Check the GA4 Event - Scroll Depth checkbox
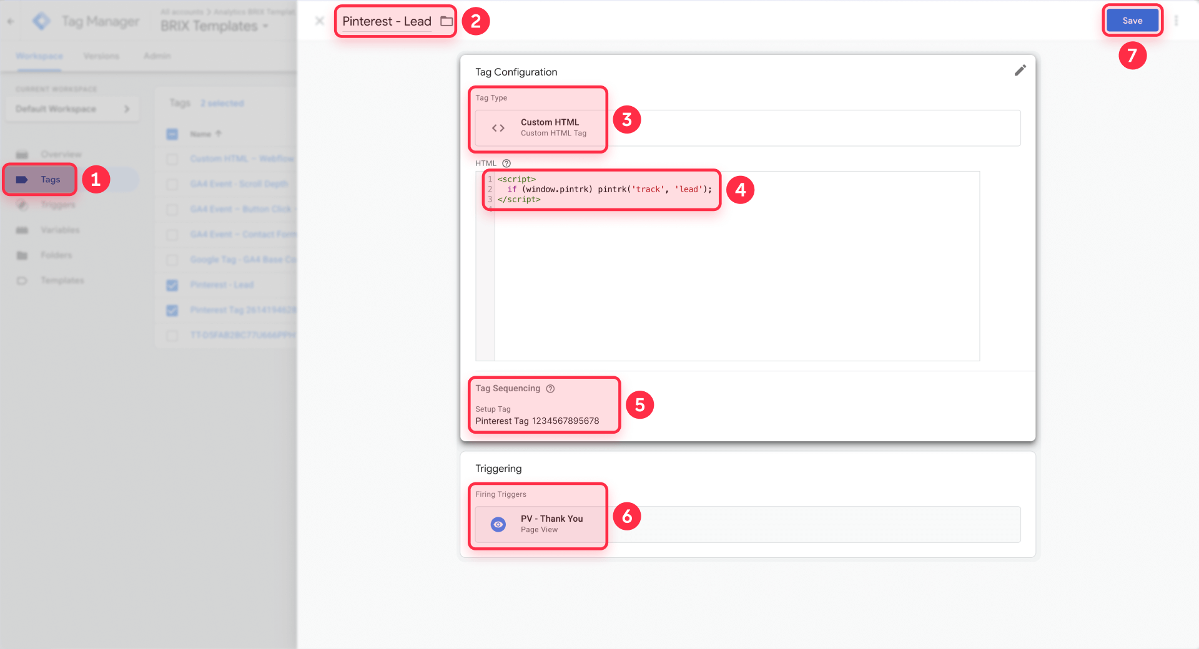 click(x=172, y=184)
